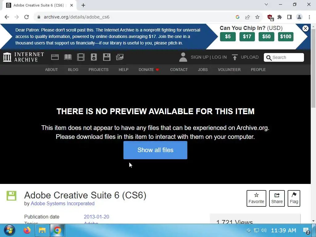The width and height of the screenshot is (316, 237).
Task: Open Adobe Systems Incorperated author link
Action: coord(62,204)
